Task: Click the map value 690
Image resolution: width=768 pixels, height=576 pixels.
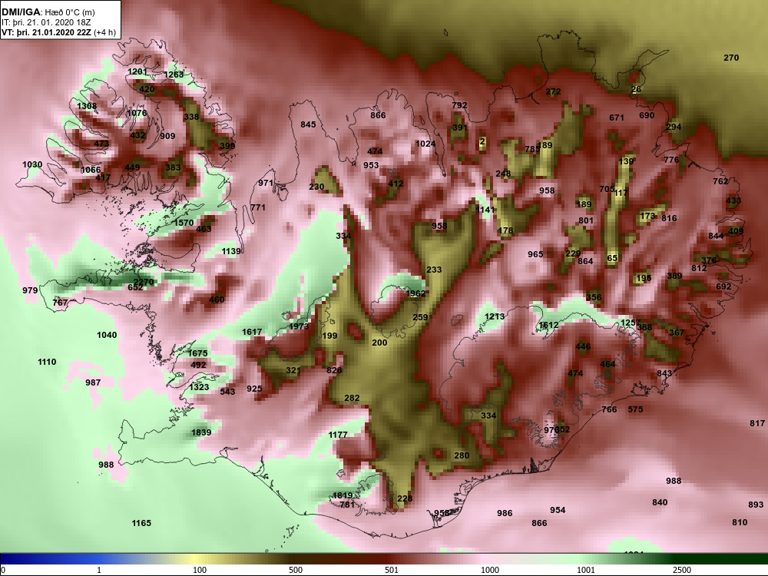Action: click(647, 115)
